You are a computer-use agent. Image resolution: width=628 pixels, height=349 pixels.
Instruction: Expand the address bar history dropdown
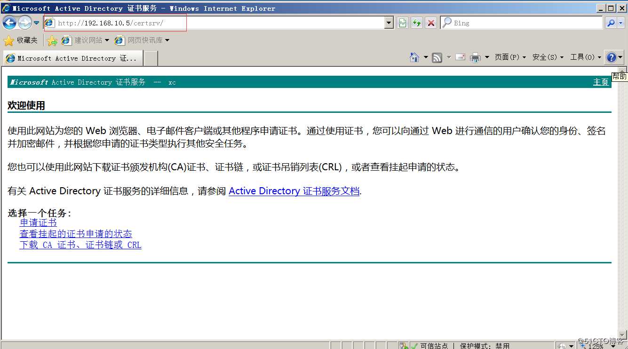coord(389,23)
